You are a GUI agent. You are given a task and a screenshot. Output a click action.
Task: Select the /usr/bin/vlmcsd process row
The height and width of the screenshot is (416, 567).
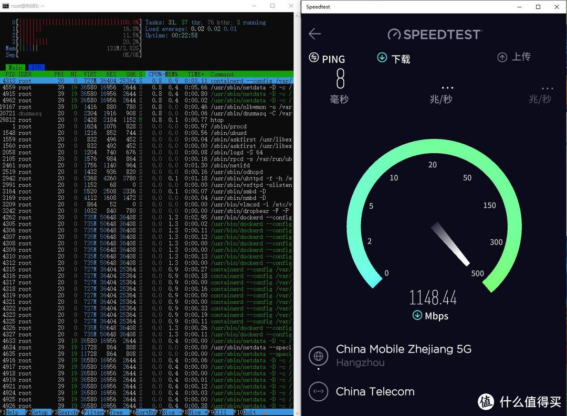click(146, 205)
